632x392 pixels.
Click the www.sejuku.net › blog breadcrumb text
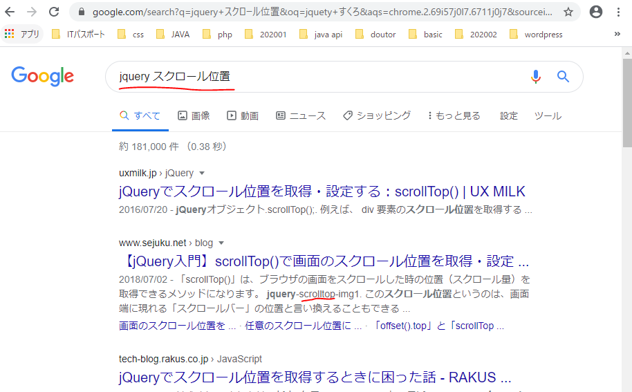coord(166,243)
